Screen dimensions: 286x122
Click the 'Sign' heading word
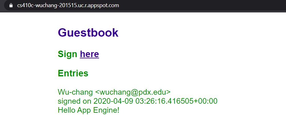(x=68, y=54)
